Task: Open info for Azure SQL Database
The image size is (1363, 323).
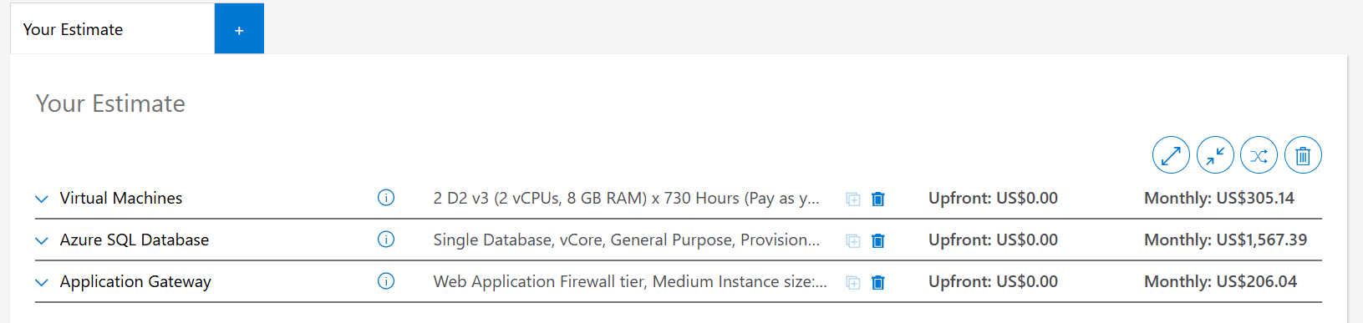Action: point(386,240)
